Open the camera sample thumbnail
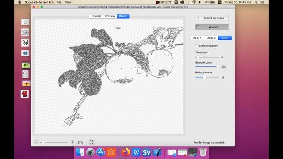 (x=25, y=32)
